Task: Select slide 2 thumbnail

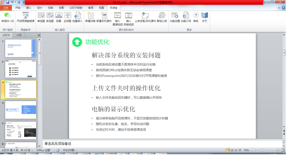Action: click(21, 69)
